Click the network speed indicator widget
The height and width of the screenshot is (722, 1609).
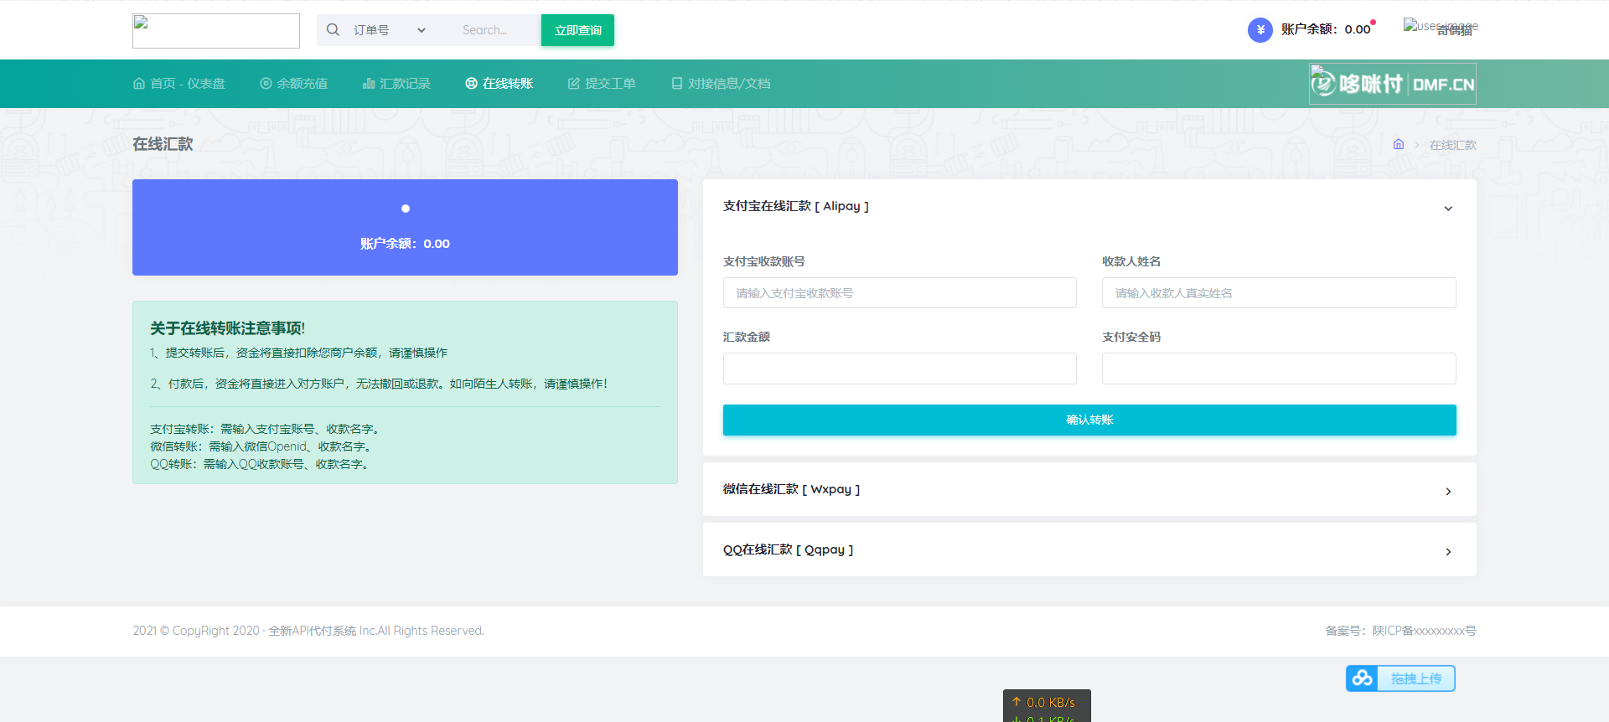(x=1047, y=705)
